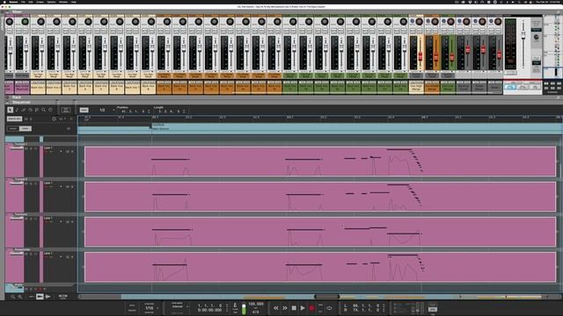This screenshot has height=316, width=563.
Task: Collapse the Mixer panel header triangle
Action: pos(8,11)
